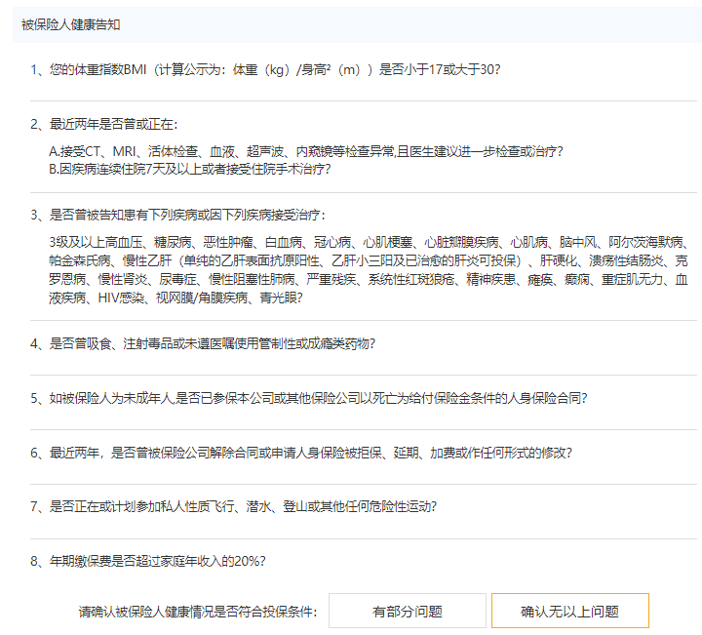Select question 8 about annual premium
Screen dimensions: 702x635
pyautogui.click(x=148, y=561)
